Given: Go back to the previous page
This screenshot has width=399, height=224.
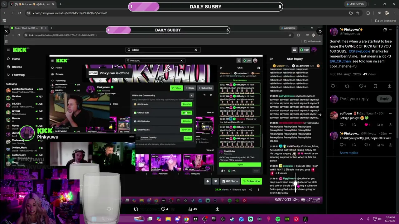Looking at the screenshot, I should [x=5, y=13].
